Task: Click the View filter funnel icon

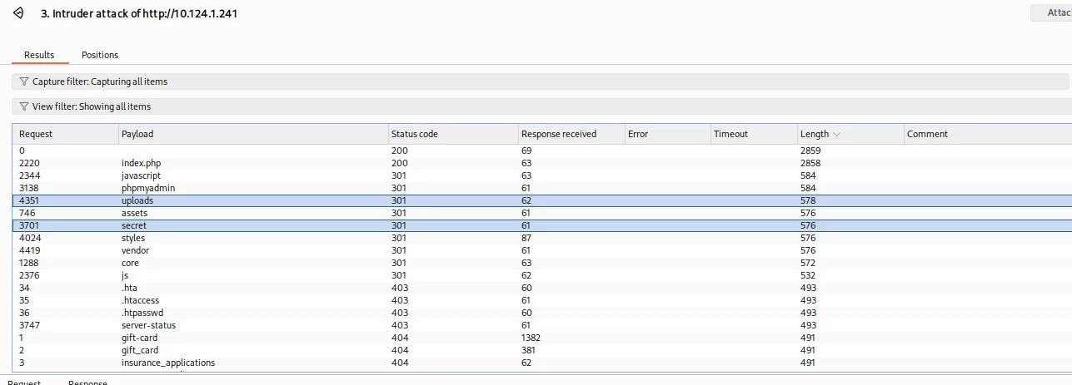Action: pyautogui.click(x=23, y=106)
